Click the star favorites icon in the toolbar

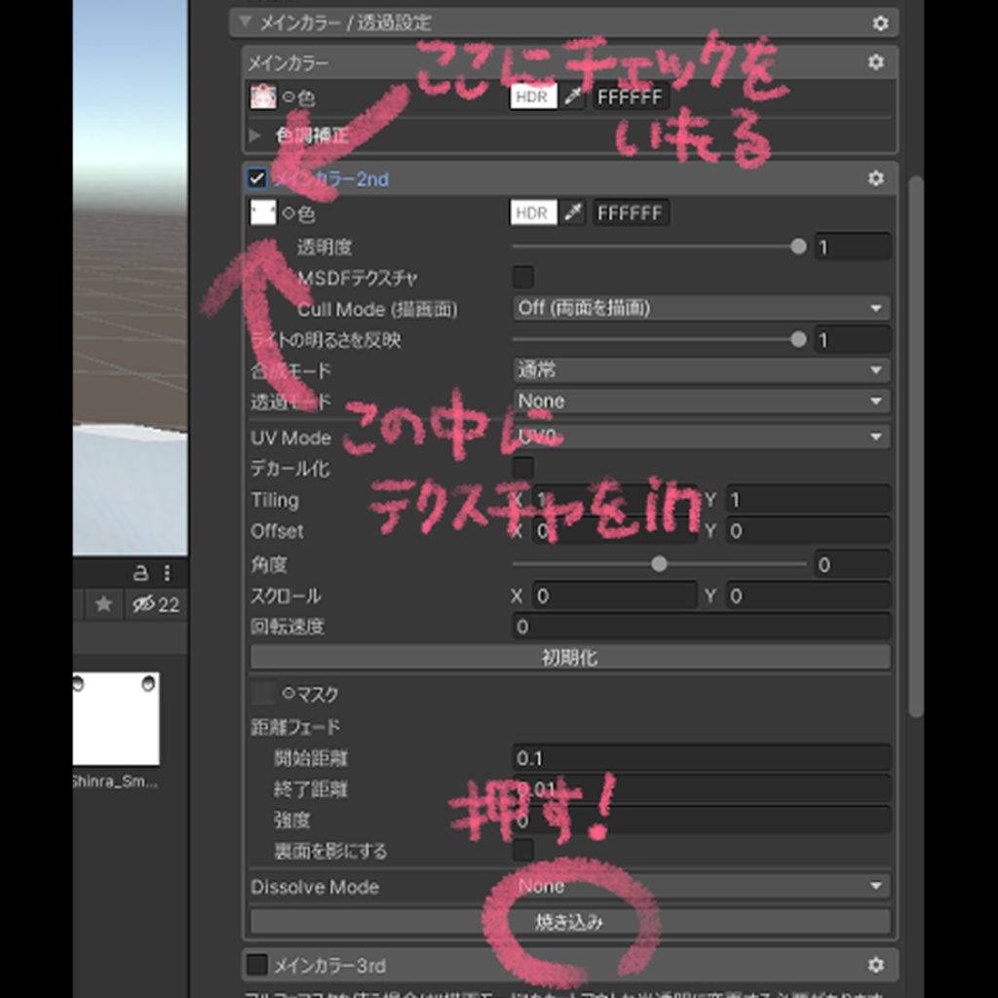103,604
